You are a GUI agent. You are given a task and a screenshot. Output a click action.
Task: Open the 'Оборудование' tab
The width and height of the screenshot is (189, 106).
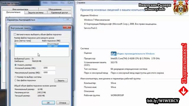[x=55, y=9]
